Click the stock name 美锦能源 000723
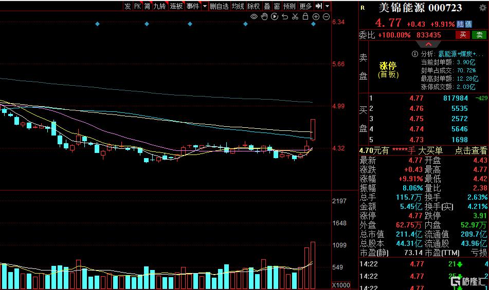Screen dimensions: 489x290 tap(420, 8)
